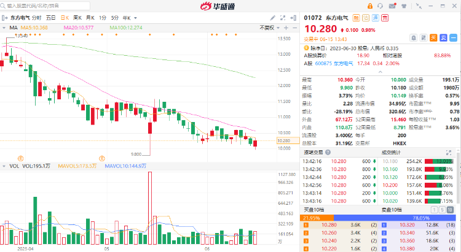The image size is (461, 252).
Task: Click the MA100:12.274 indicator label
Action: point(126,28)
